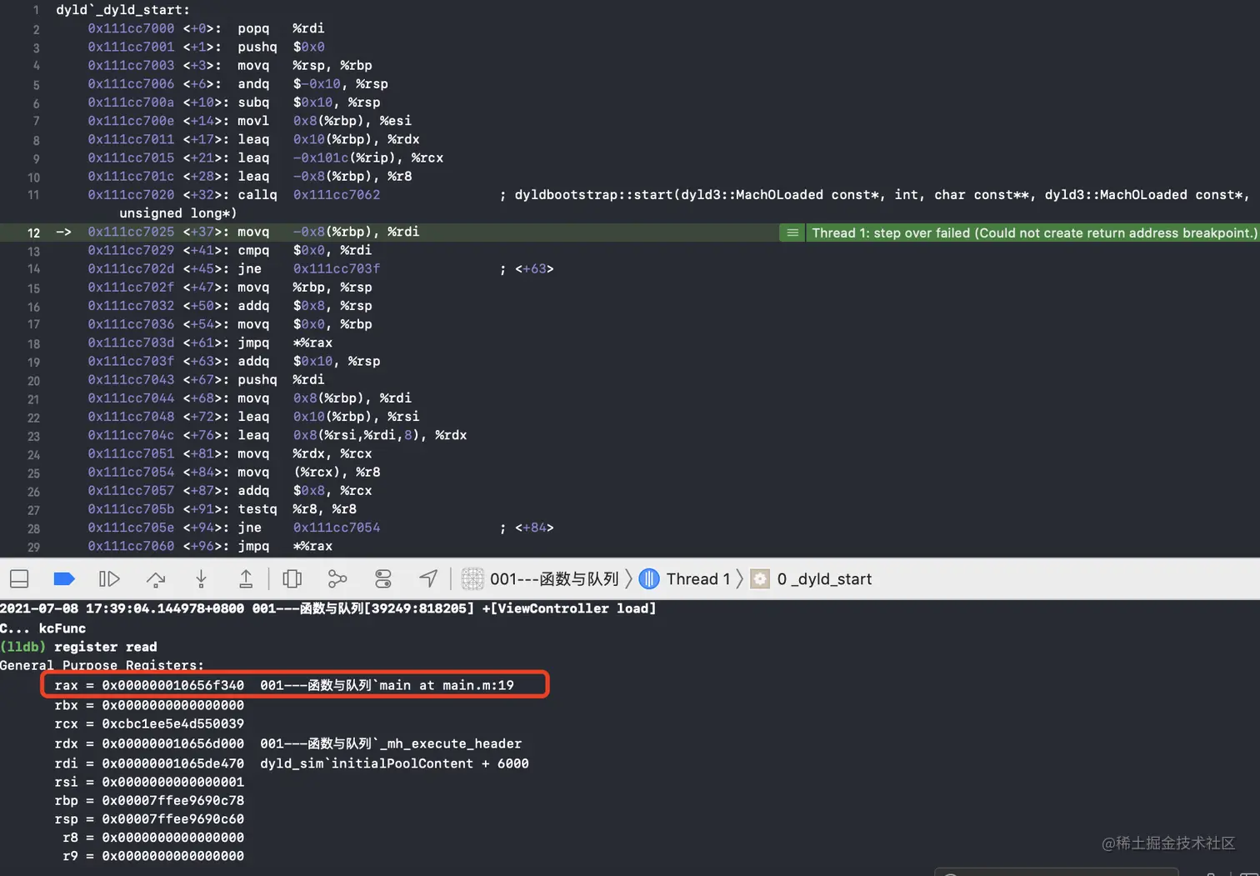Toggle breakpoints activation
This screenshot has height=876, width=1260.
click(x=64, y=578)
